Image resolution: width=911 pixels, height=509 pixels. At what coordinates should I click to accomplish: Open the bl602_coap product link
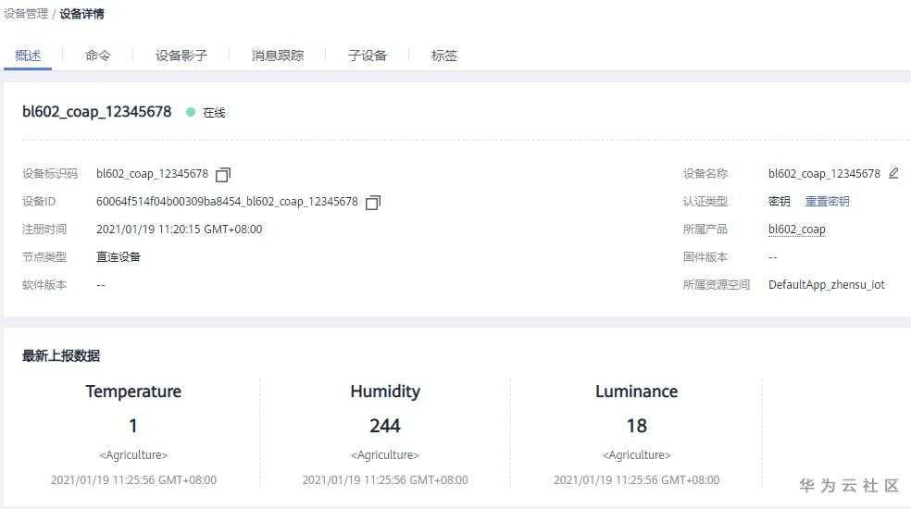tap(796, 230)
